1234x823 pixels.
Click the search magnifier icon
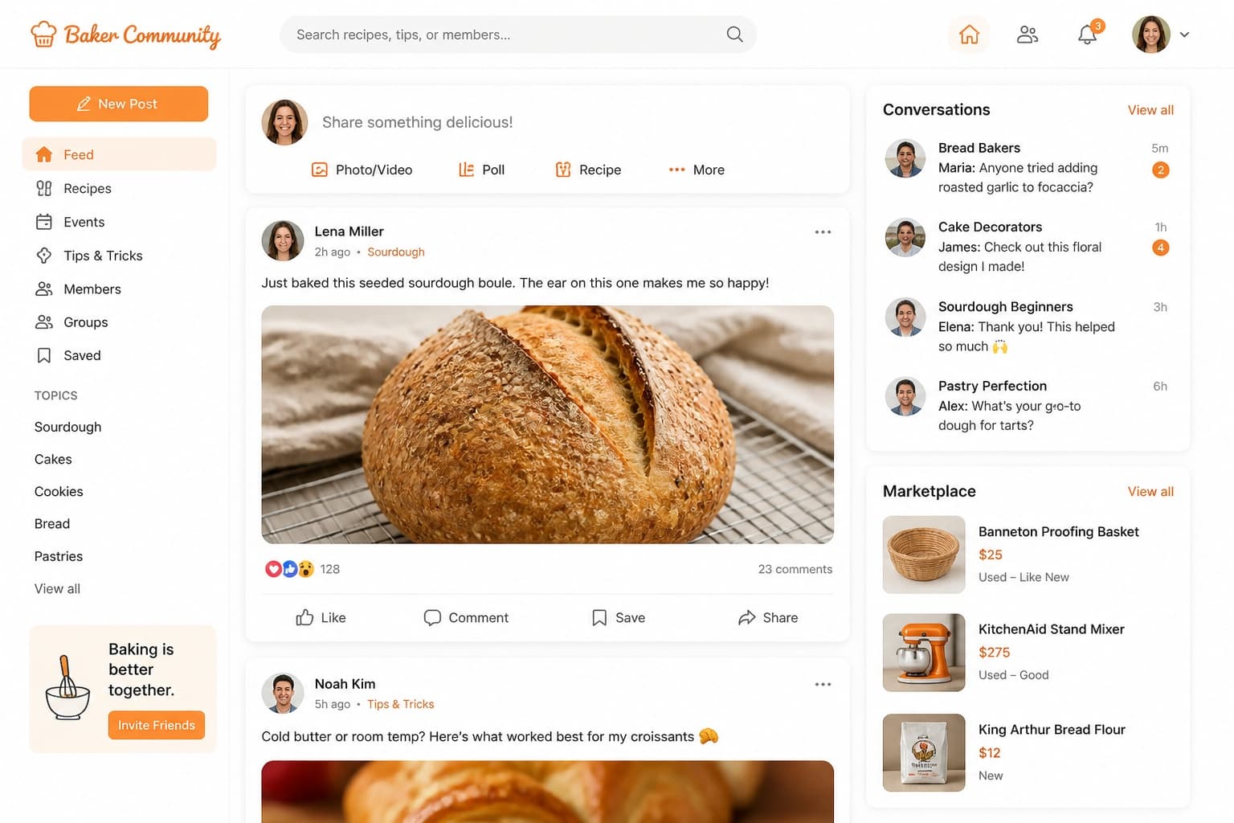pos(734,35)
